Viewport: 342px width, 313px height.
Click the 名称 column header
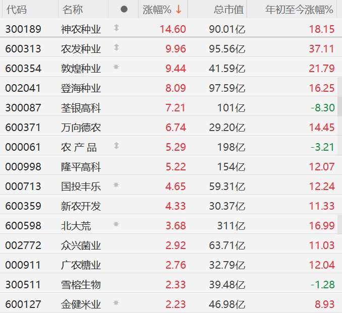(x=73, y=10)
